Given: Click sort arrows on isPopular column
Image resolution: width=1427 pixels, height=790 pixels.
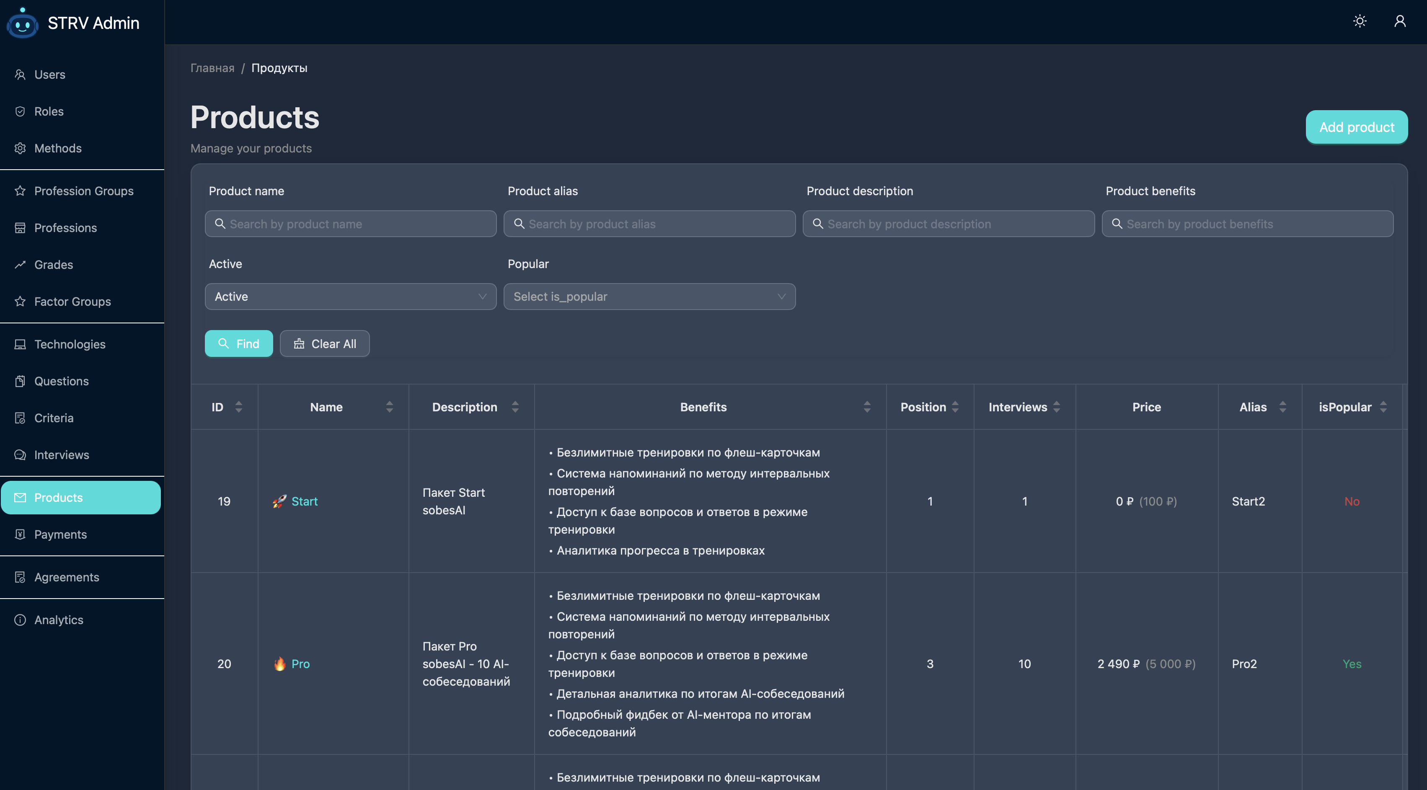Looking at the screenshot, I should coord(1383,407).
